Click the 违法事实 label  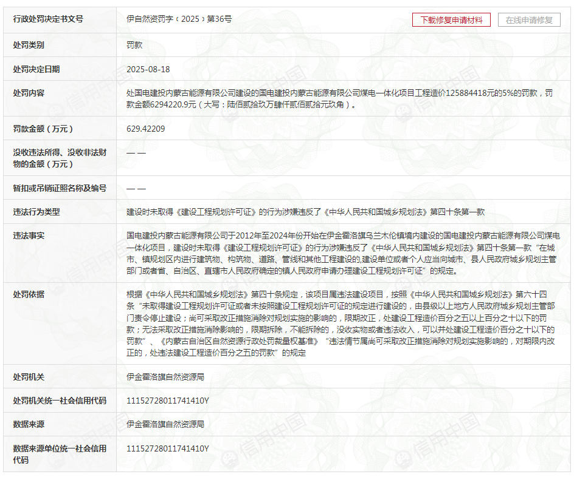[29, 235]
